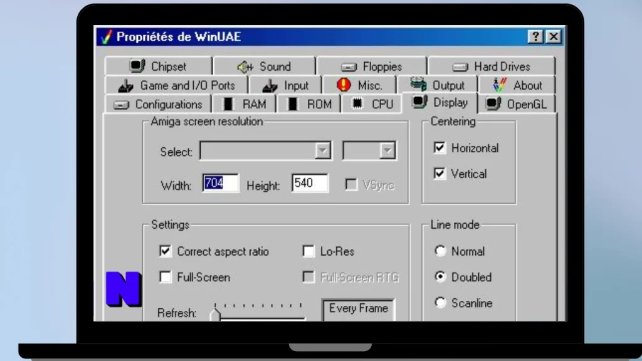642x361 pixels.
Task: Click the red Misc. warning icon
Action: click(344, 85)
